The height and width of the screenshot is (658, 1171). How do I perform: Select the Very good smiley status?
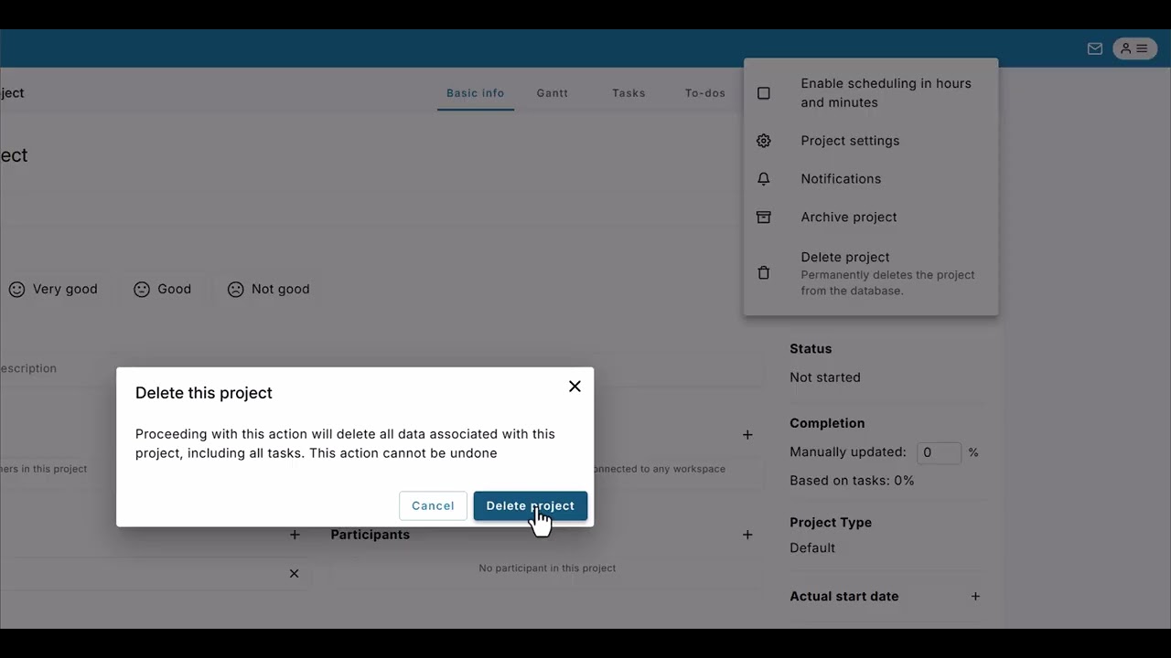coord(52,289)
